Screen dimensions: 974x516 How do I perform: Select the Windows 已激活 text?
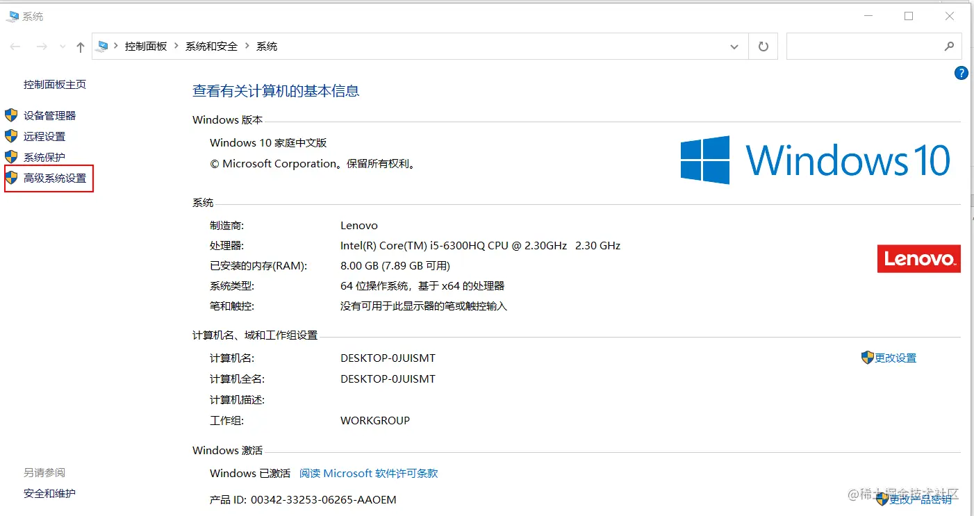coord(250,474)
